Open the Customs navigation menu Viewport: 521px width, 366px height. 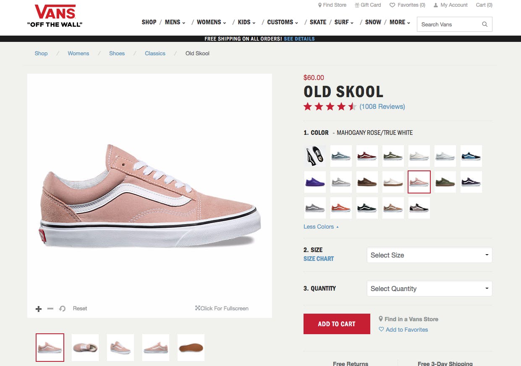(282, 22)
